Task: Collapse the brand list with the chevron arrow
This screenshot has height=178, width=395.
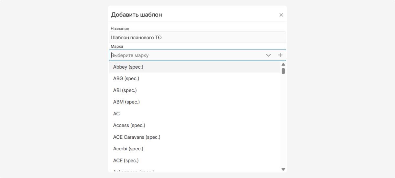Action: (x=268, y=55)
